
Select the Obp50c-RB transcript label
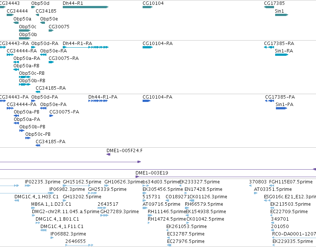pos(32,73)
